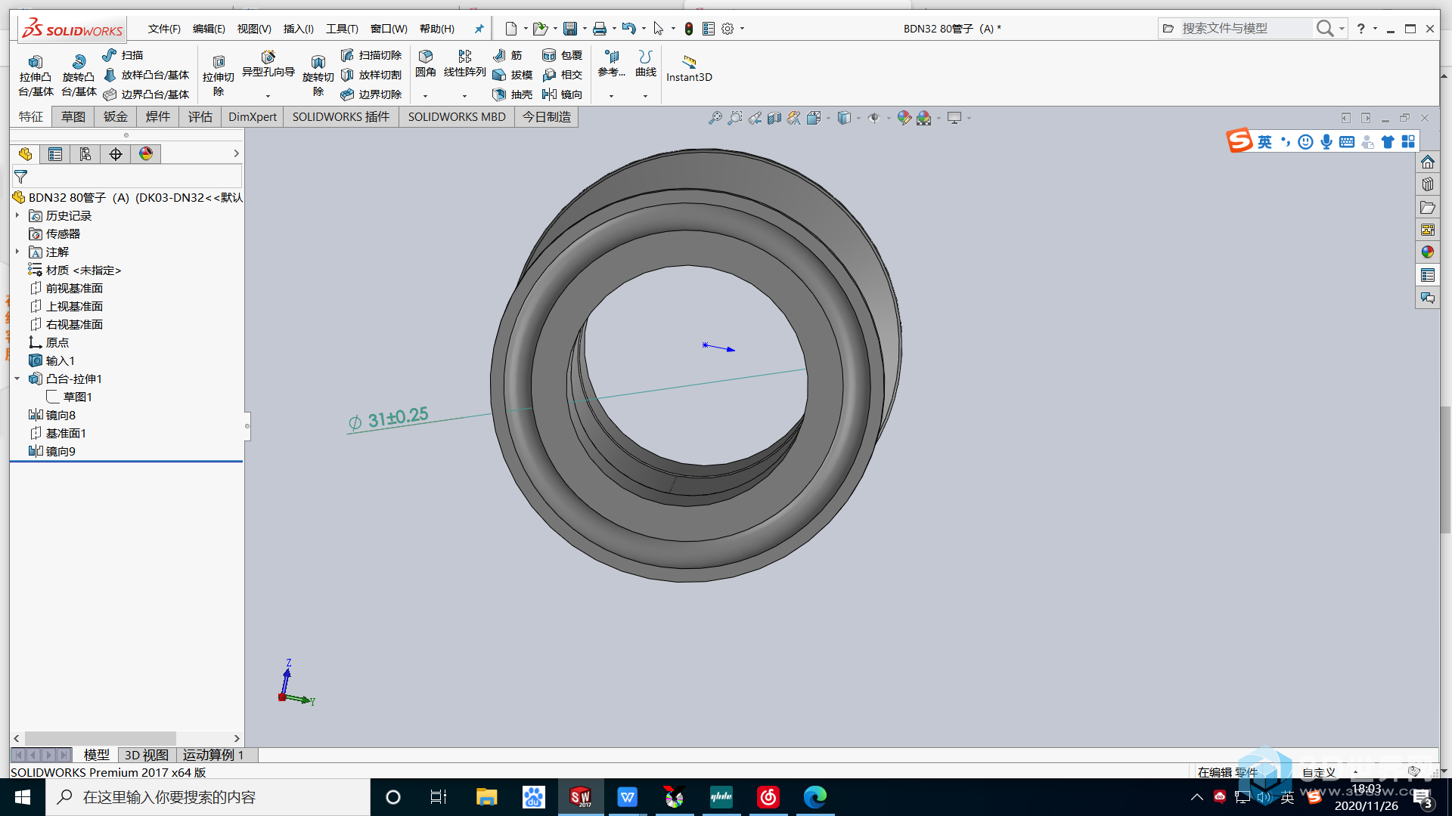
Task: Open Microsoft Edge from the taskbar
Action: (x=814, y=797)
